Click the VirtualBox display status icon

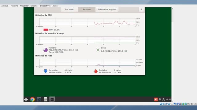pos(175,104)
